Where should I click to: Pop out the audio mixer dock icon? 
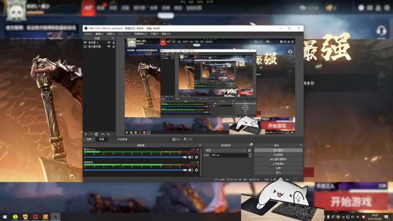[x=200, y=145]
